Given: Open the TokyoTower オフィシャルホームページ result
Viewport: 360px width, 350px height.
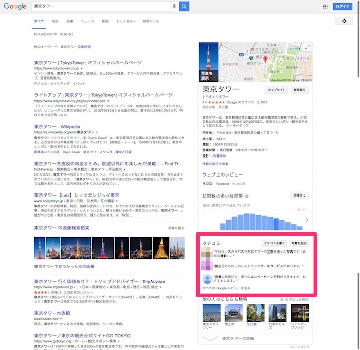Looking at the screenshot, I should point(88,63).
